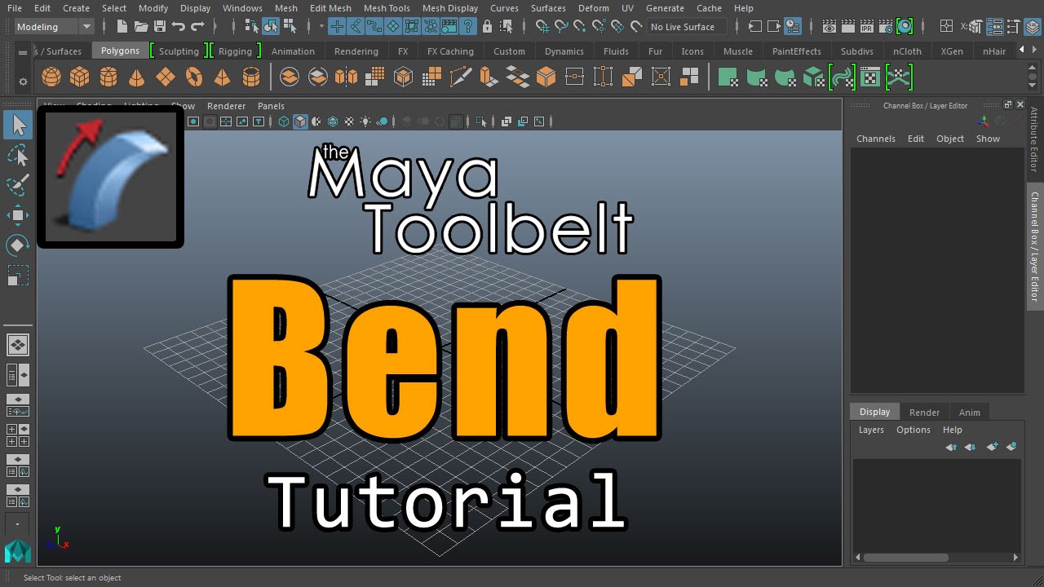Screen dimensions: 1044x587
Task: Click the Separate meshes shelf icon
Action: click(x=317, y=77)
